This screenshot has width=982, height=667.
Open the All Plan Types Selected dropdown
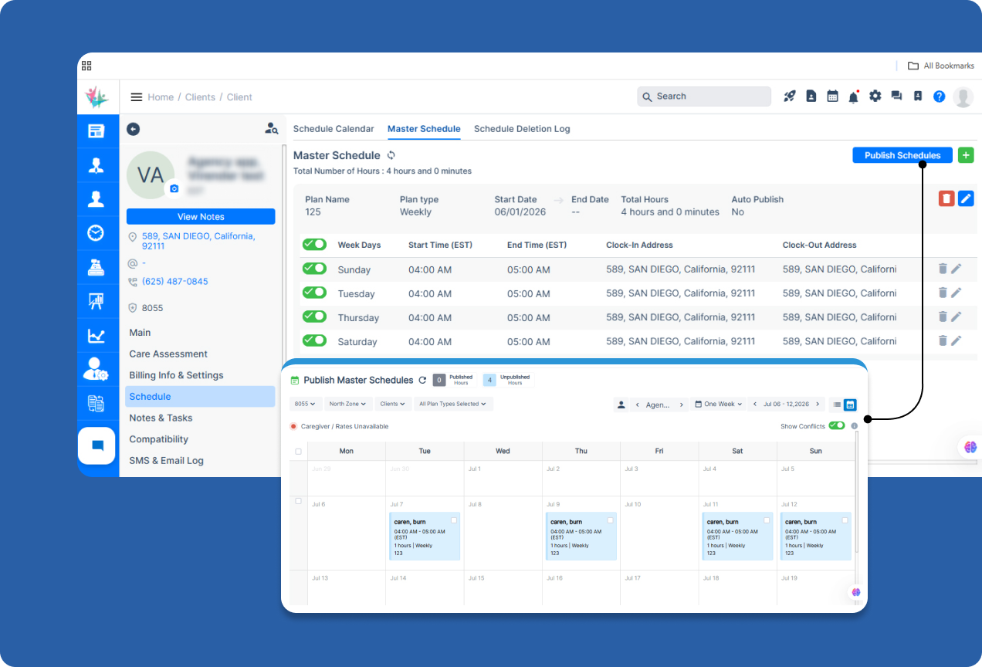(x=453, y=404)
